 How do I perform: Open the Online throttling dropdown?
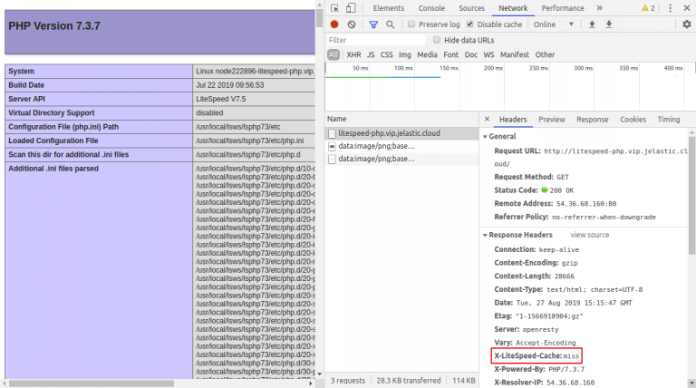(x=554, y=24)
